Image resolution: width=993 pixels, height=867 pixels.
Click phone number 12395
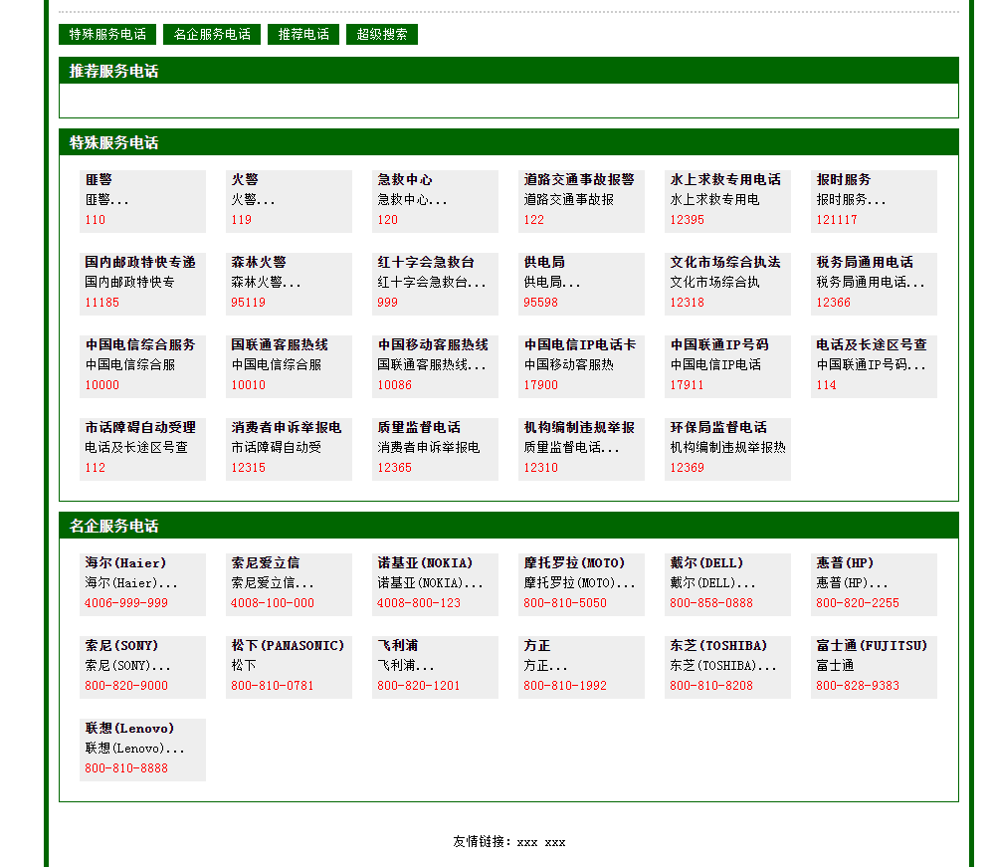coord(688,220)
